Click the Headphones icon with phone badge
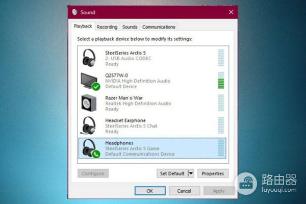This screenshot has width=306, height=204. click(91, 148)
